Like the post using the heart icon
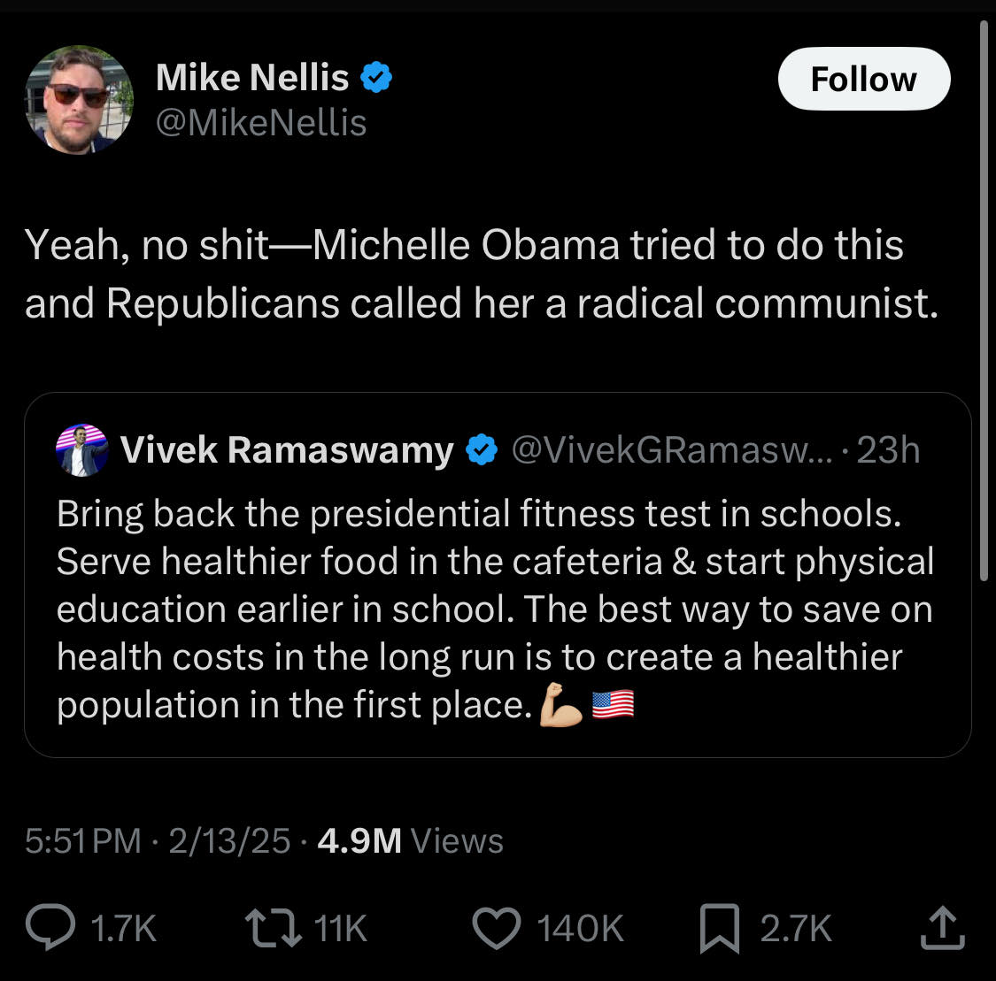The image size is (996, 981). coord(497,928)
